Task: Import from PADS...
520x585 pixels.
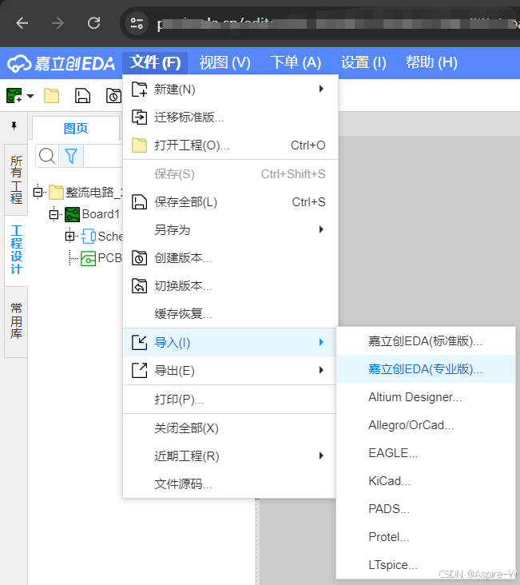Action: (x=426, y=509)
